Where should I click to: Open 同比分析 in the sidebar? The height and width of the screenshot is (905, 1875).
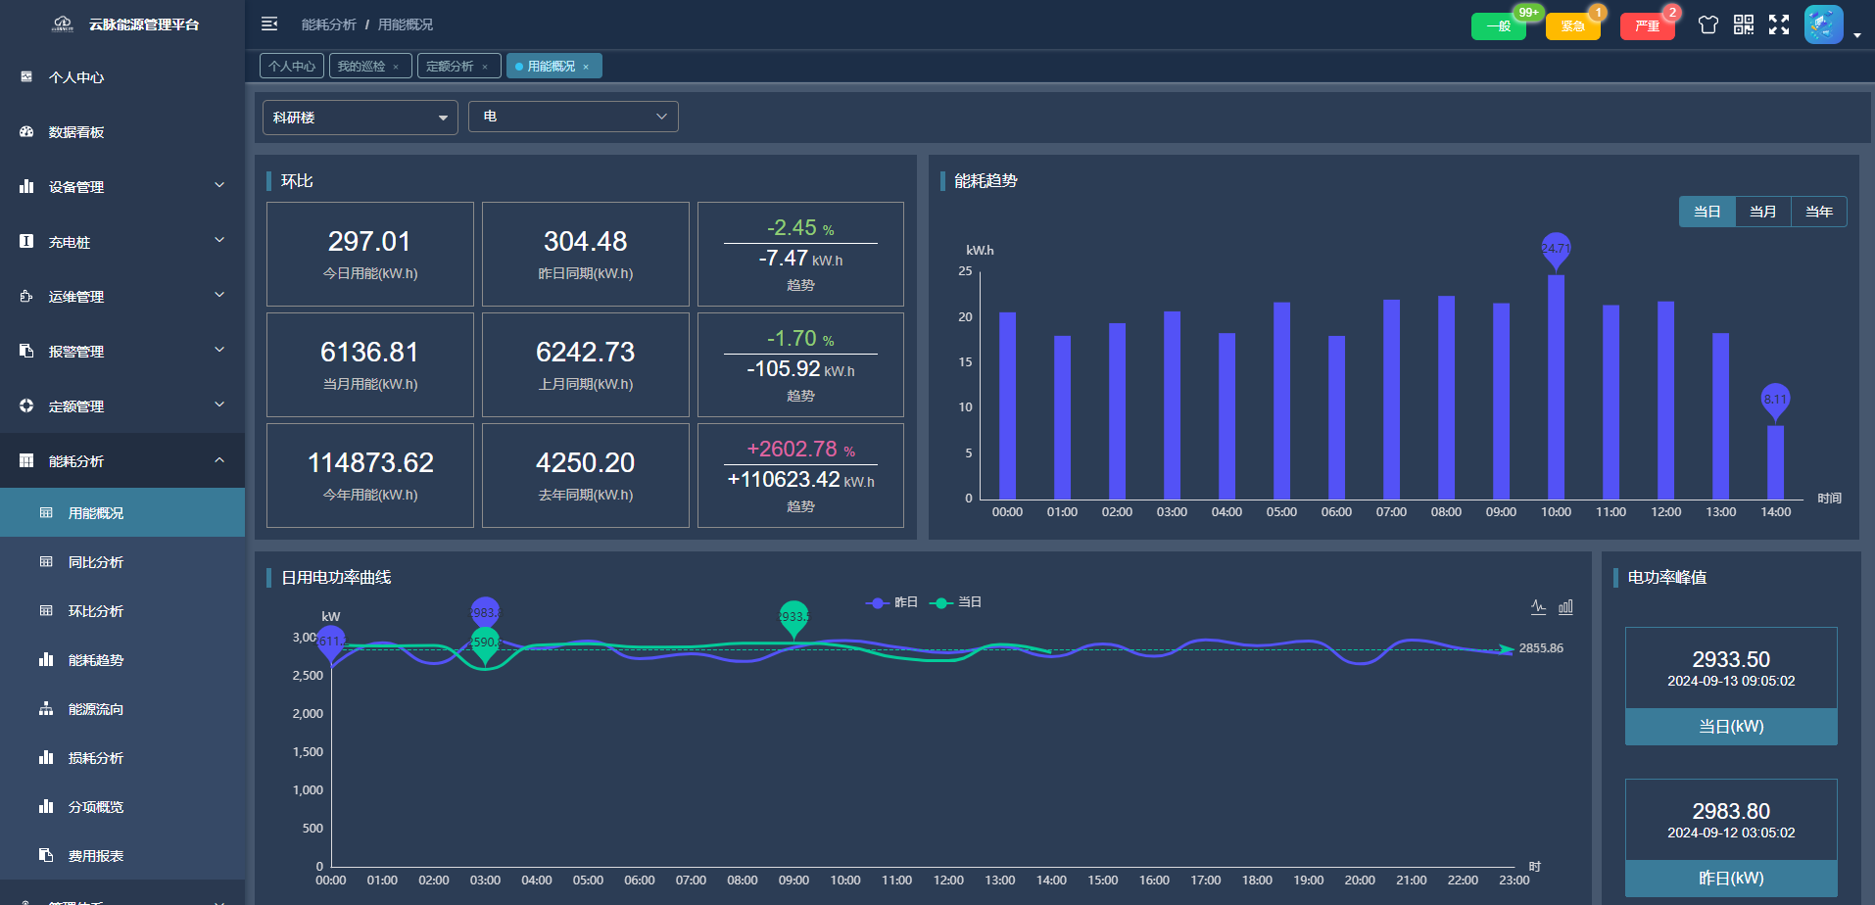click(x=96, y=562)
